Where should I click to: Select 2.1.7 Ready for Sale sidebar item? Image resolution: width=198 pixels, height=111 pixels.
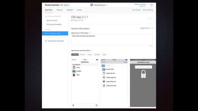(x=55, y=34)
